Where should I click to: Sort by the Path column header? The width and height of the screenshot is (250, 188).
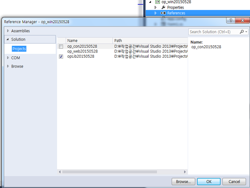pos(150,41)
